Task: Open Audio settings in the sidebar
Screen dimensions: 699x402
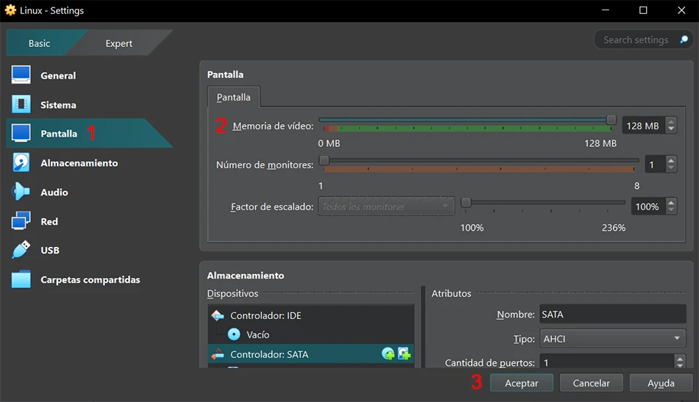Action: pos(54,193)
